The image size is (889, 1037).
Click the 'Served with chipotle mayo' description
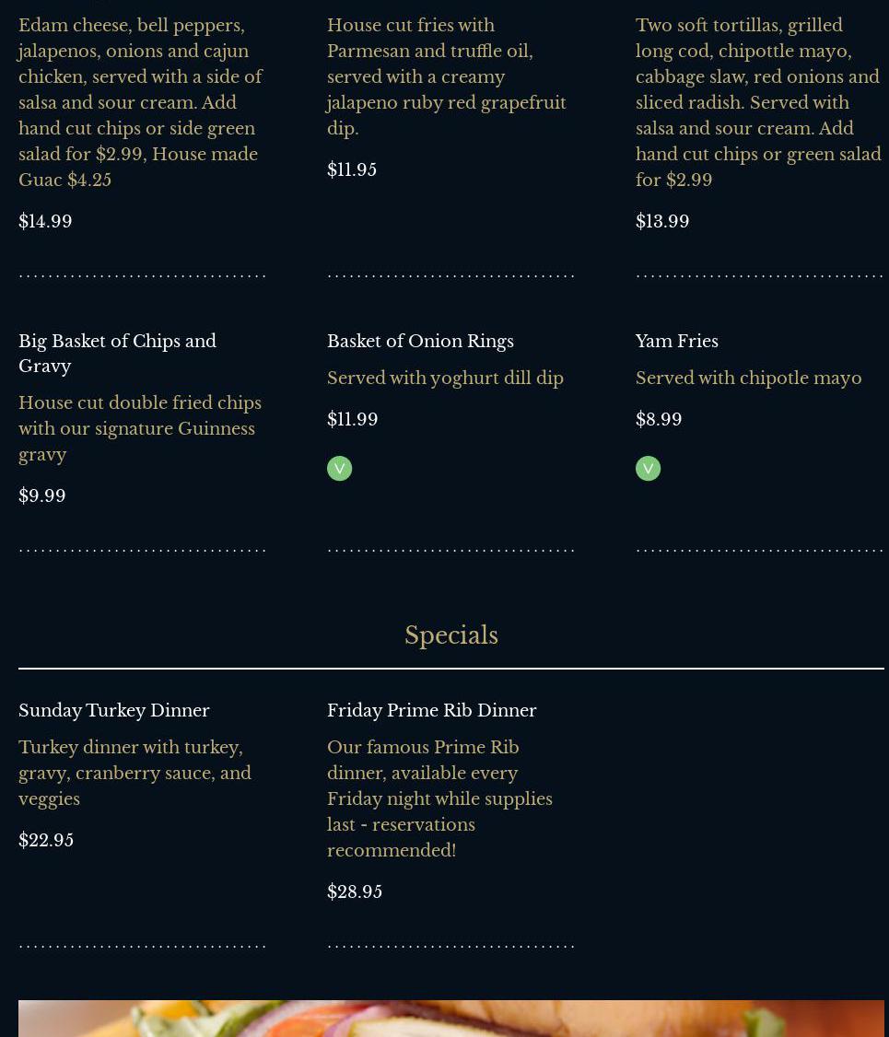(x=748, y=378)
